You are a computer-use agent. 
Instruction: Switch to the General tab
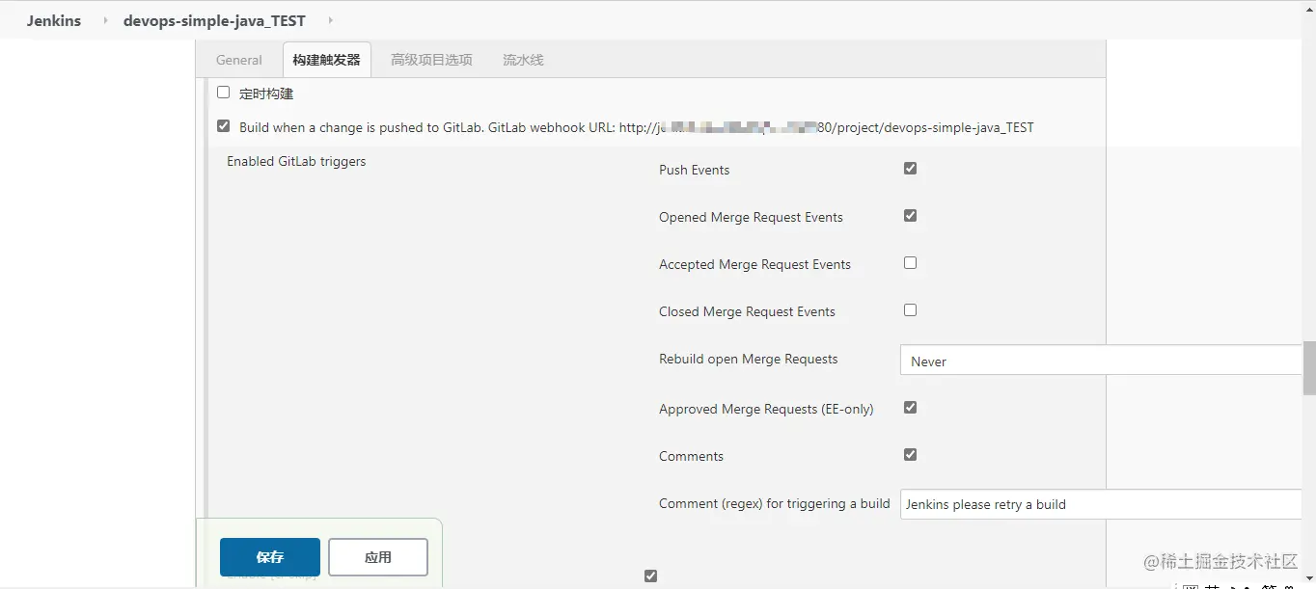point(239,60)
